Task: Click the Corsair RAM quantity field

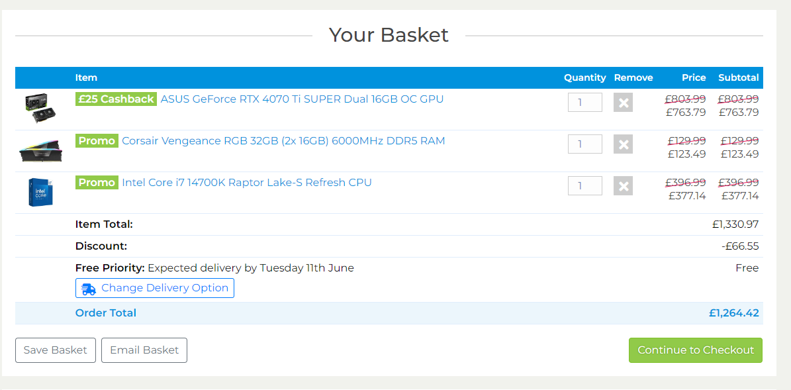Action: pos(584,144)
